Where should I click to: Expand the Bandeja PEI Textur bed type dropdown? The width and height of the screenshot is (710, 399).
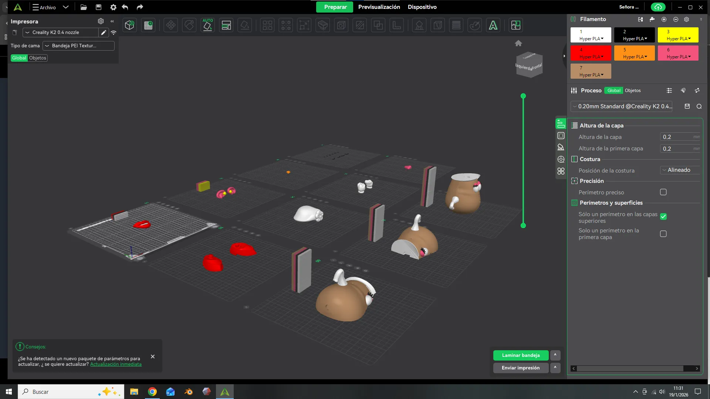pyautogui.click(x=78, y=46)
